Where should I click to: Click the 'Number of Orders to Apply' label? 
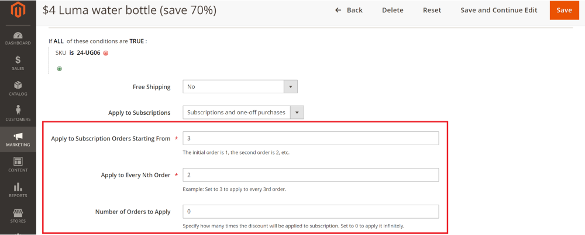(133, 212)
